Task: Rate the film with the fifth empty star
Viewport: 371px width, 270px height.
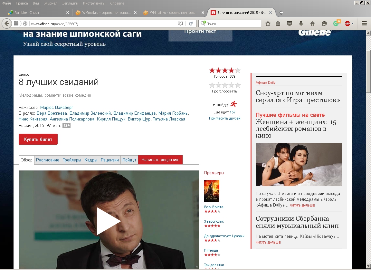Action: [238, 85]
